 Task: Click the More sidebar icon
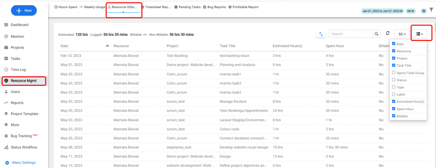[6, 125]
